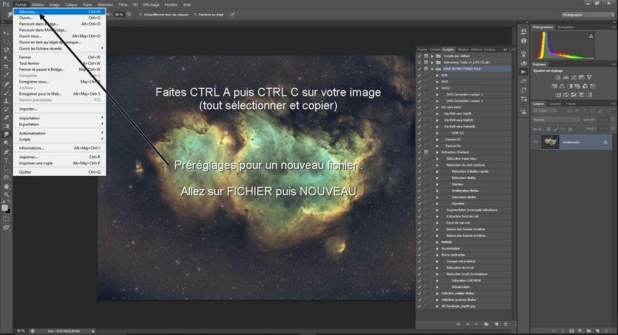Toggle checkmark for Starless action
Screen dimensions: 618x335
pos(419,184)
